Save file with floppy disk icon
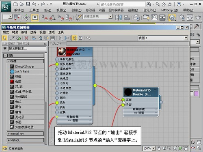Viewport: 203px width, 152px height. pyautogui.click(x=28, y=4)
